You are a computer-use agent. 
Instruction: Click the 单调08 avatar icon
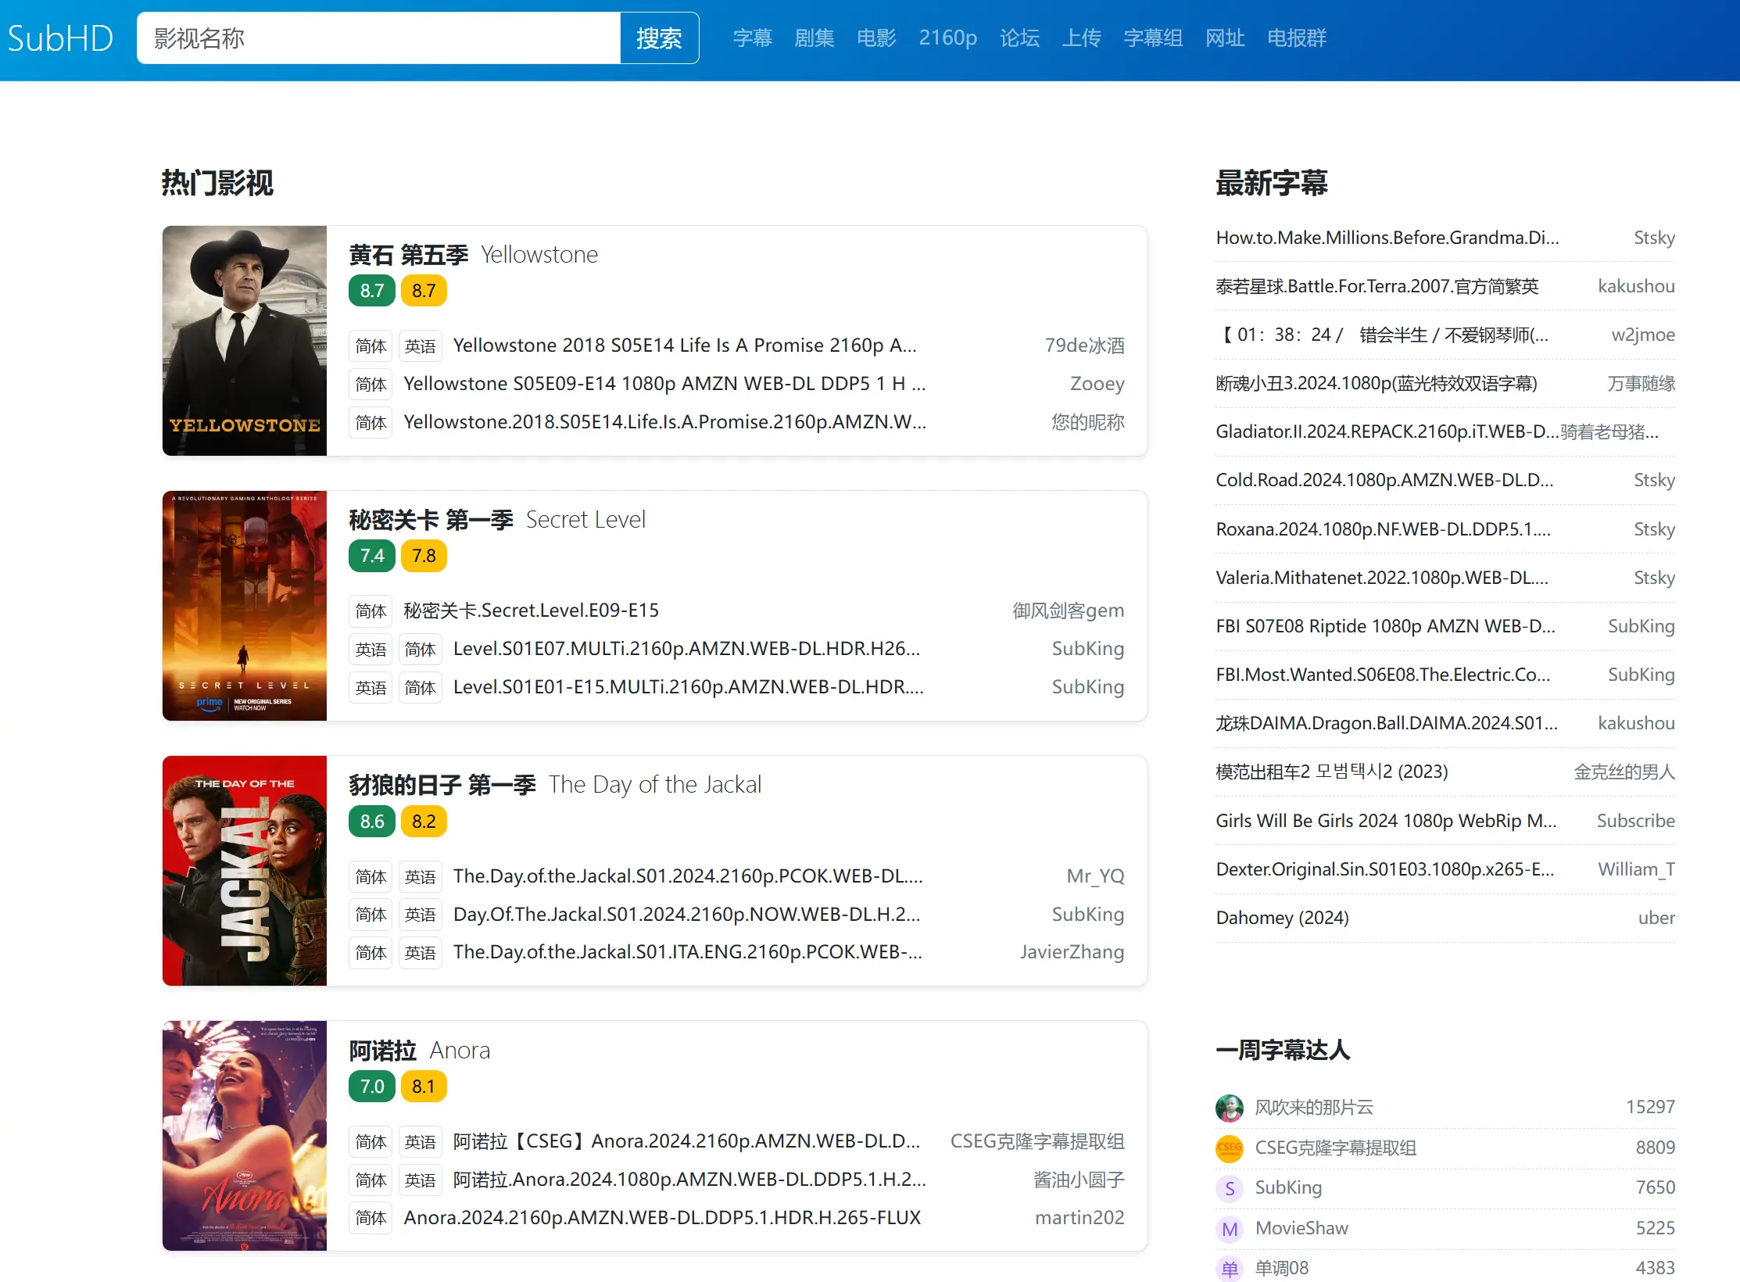coord(1230,1269)
